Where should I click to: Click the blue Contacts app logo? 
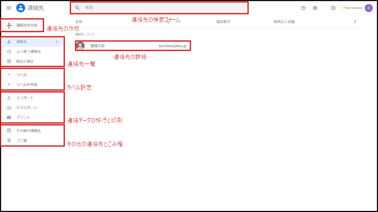20,8
